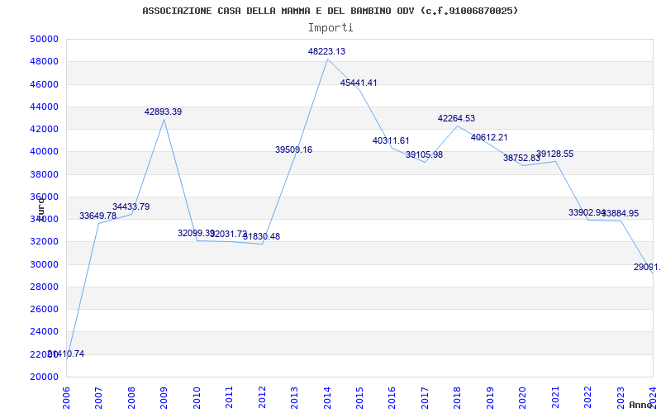Click the 39509.16 data label
Viewport: 661px width, 413px height.
pos(294,150)
